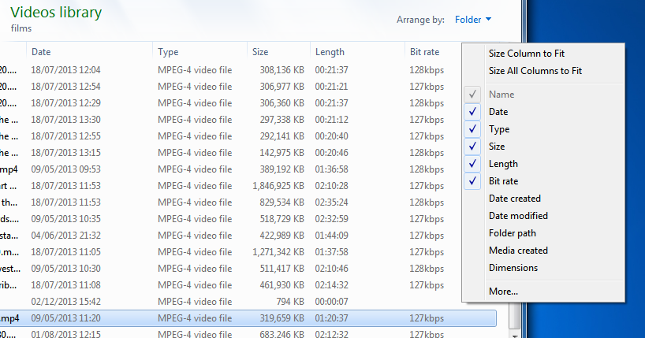The image size is (645, 338).
Task: Open the Arrange by Folder dropdown
Action: click(473, 20)
